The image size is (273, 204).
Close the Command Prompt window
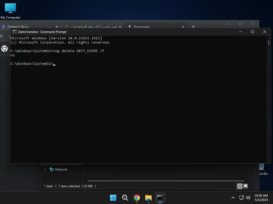tap(265, 32)
